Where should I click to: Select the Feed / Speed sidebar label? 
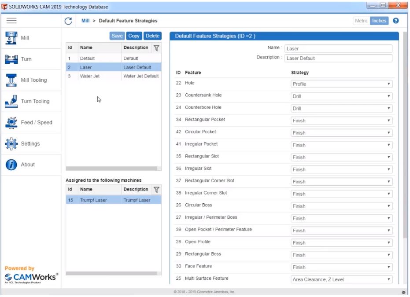click(37, 123)
